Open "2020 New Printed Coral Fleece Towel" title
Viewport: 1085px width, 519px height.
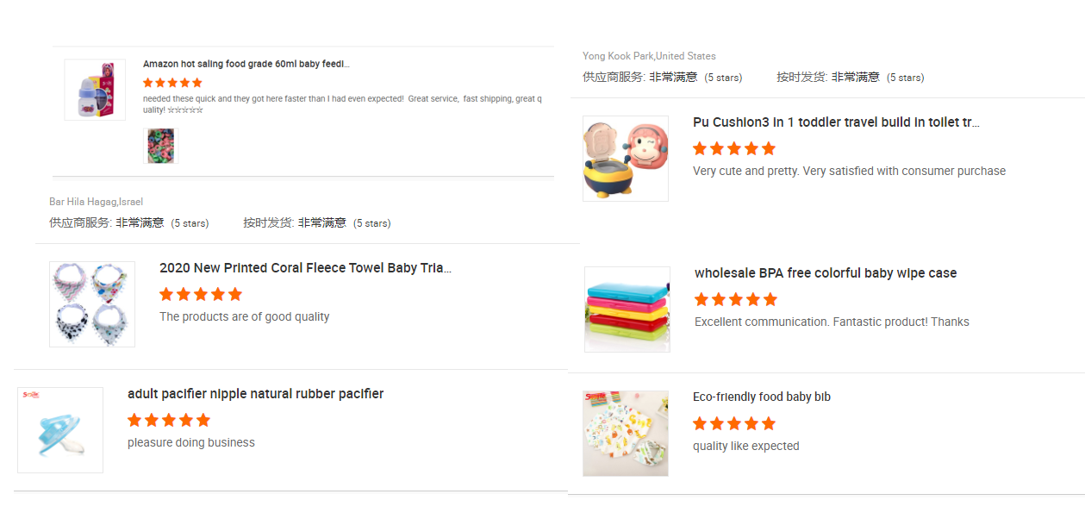pyautogui.click(x=305, y=268)
